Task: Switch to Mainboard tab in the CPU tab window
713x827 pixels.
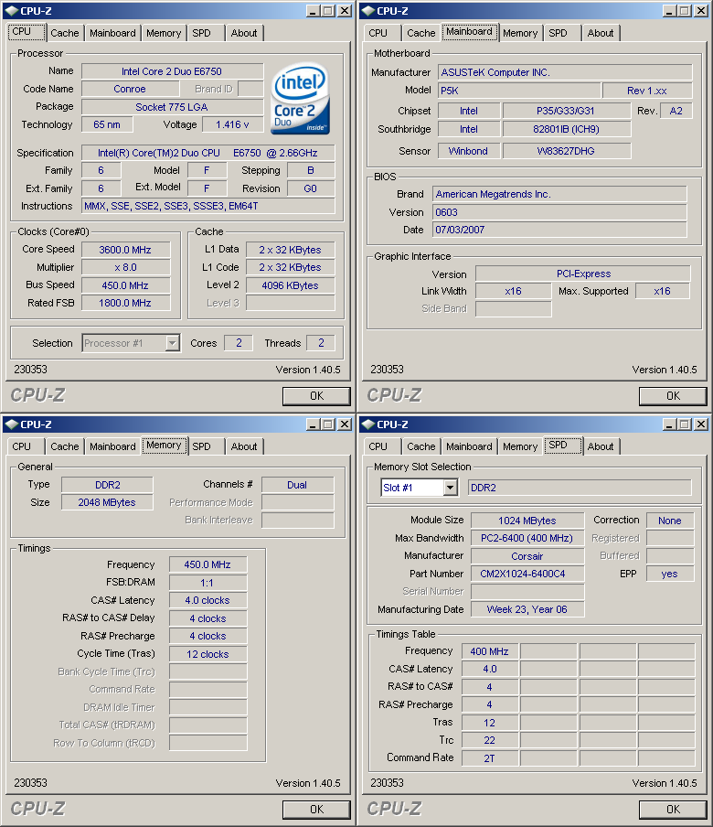Action: [x=112, y=33]
